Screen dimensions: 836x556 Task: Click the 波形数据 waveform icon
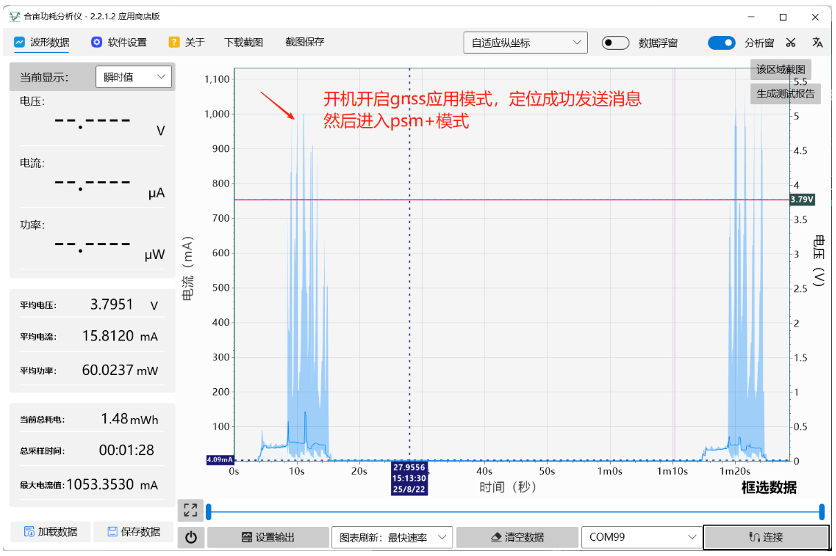(19, 43)
